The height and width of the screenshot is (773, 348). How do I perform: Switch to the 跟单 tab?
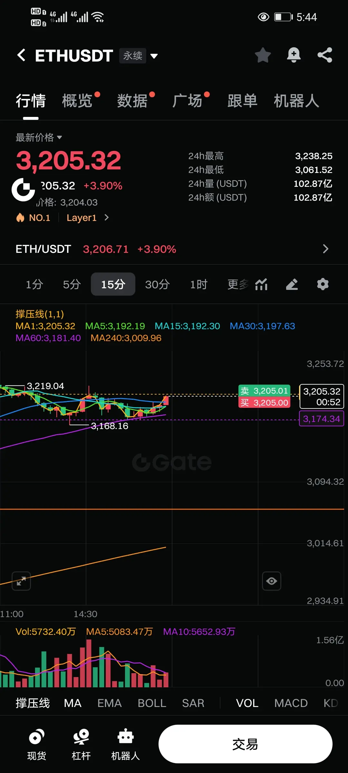[x=242, y=101]
